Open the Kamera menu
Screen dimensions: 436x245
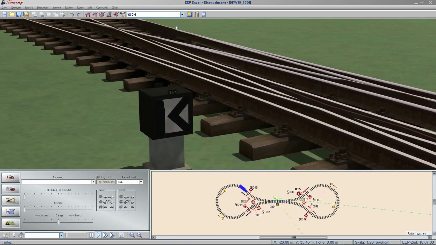coord(57,7)
